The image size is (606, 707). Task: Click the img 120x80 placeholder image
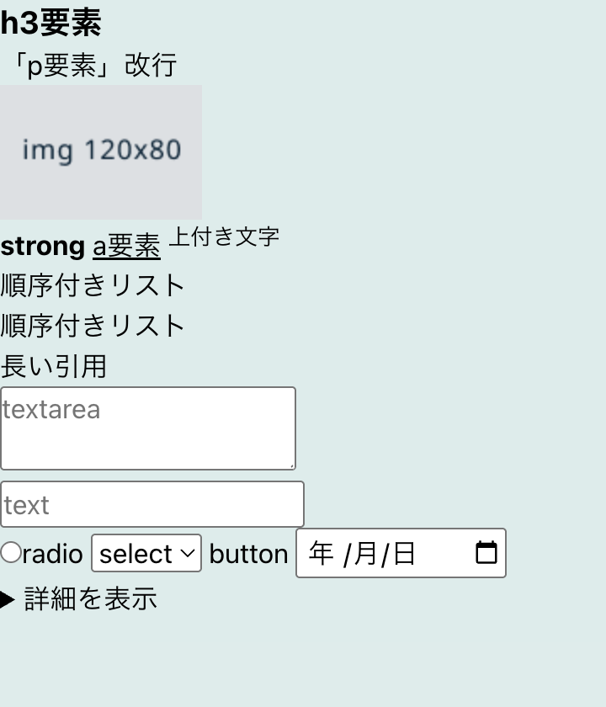tap(101, 151)
